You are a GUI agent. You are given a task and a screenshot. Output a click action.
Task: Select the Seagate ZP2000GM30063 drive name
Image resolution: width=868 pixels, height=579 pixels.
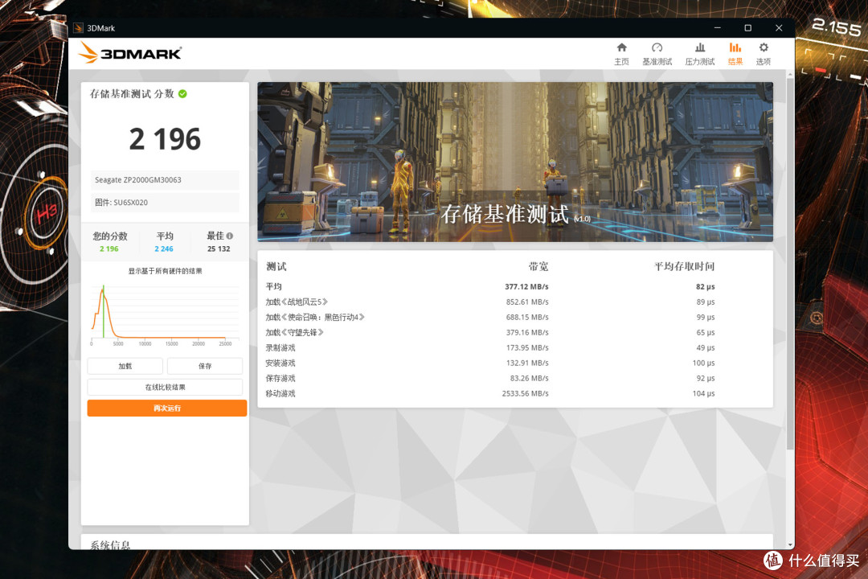coord(138,179)
